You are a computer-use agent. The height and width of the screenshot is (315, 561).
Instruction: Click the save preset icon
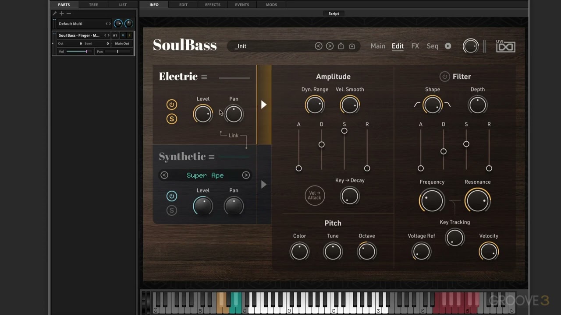pos(352,46)
